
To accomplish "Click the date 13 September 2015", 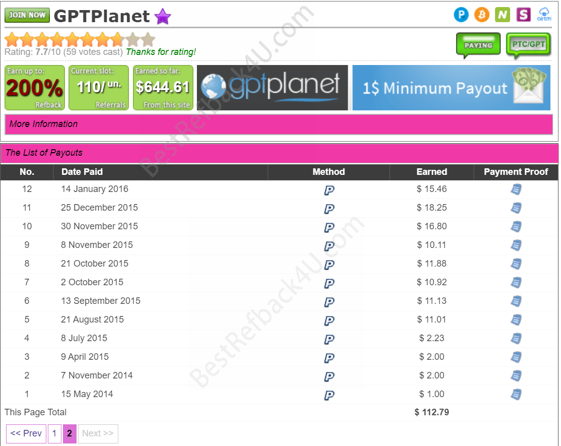I will 101,301.
